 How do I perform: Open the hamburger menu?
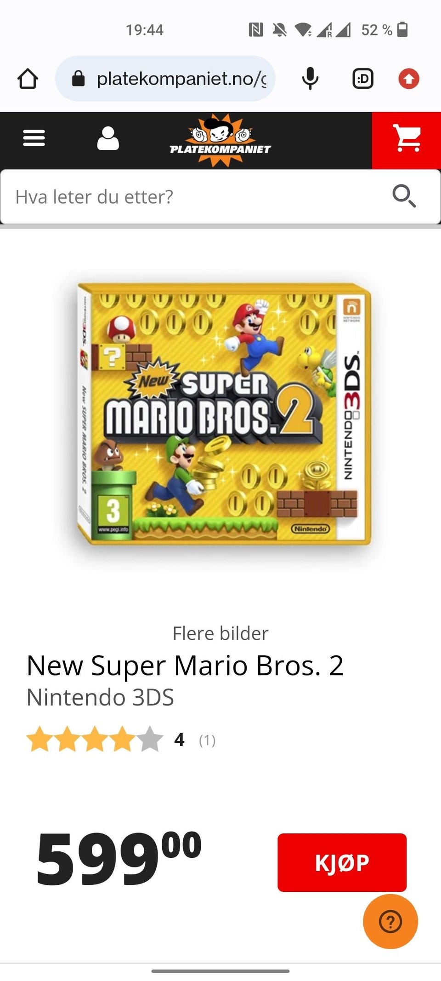pyautogui.click(x=34, y=138)
